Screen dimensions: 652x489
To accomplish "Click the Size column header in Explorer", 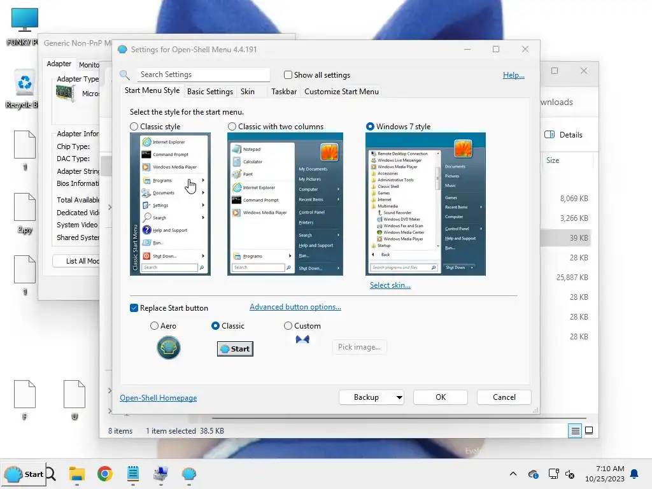I will 553,160.
